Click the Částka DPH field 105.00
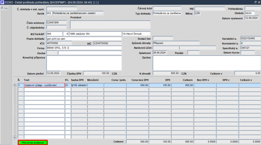This screenshot has height=145, width=261. (96, 73)
